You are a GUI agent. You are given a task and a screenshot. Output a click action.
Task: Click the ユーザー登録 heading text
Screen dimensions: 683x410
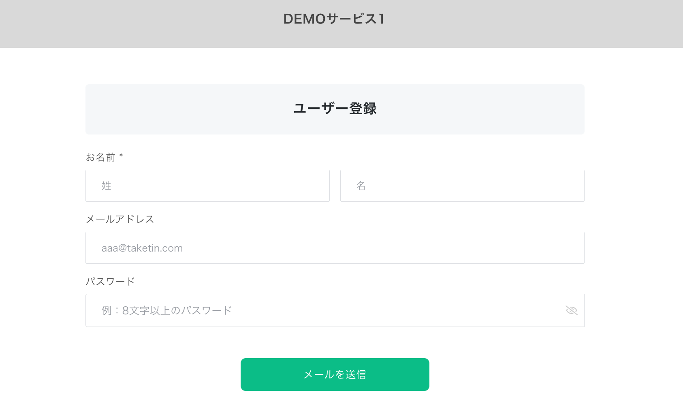[335, 109]
